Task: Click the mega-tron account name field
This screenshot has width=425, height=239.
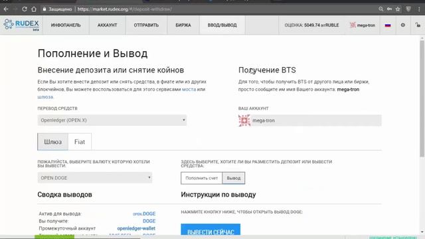Action: tap(310, 120)
